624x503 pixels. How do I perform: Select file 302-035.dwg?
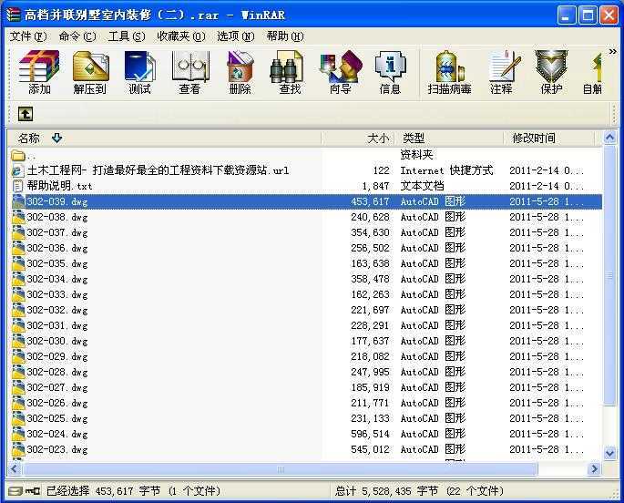coord(57,263)
